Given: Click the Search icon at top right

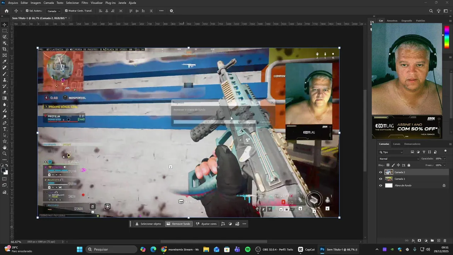Looking at the screenshot, I should click(431, 11).
